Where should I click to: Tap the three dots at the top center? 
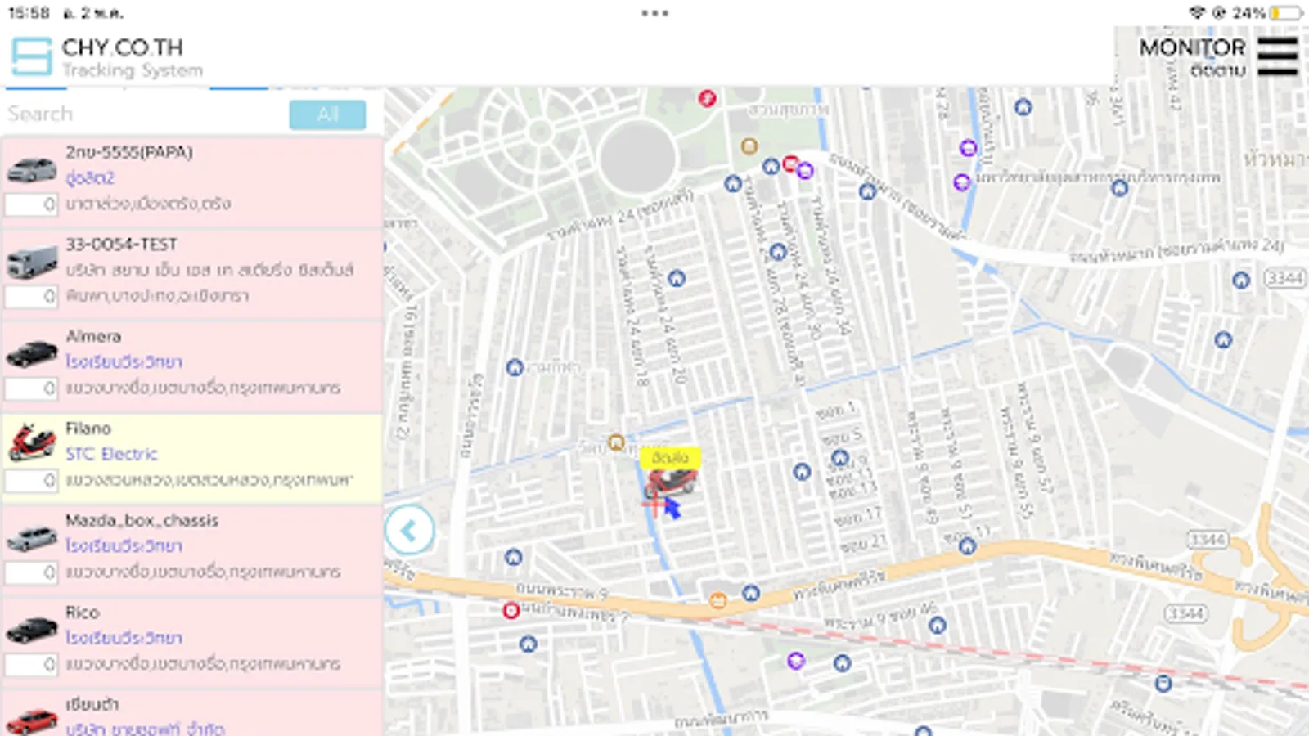[x=654, y=13]
